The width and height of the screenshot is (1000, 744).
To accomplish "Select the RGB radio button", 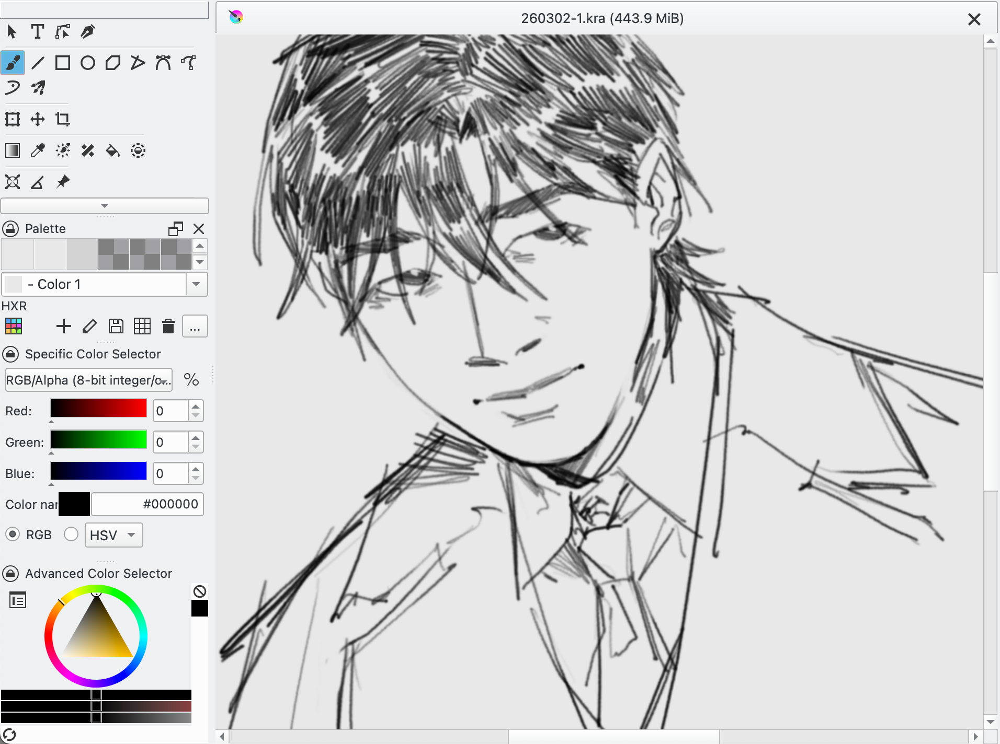I will coord(13,534).
